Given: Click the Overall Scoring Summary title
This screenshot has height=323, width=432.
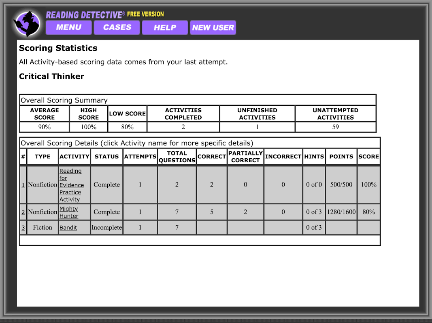Looking at the screenshot, I should point(64,100).
